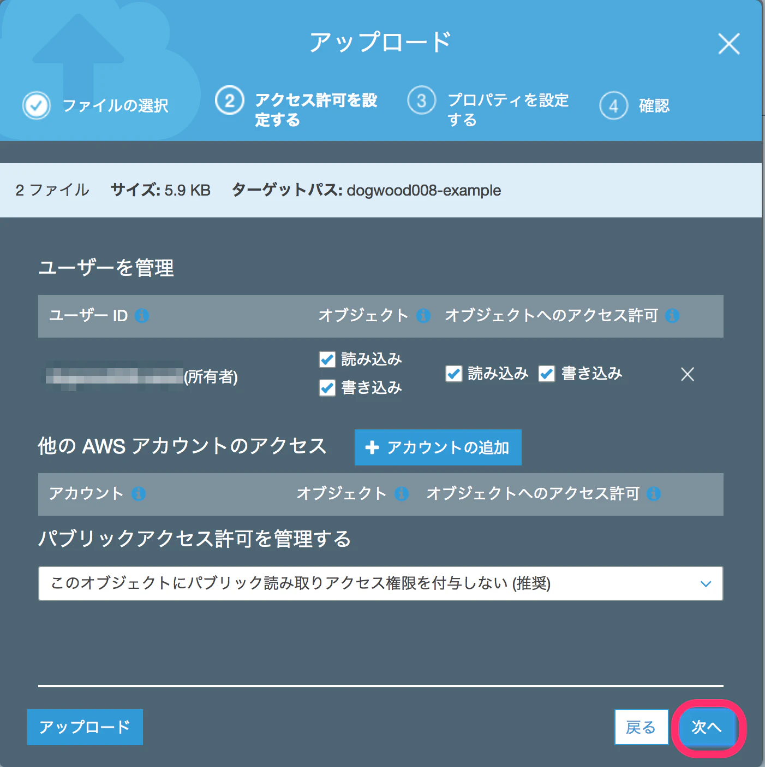
Task: Click the info icon beside アカウント header
Action: [139, 494]
